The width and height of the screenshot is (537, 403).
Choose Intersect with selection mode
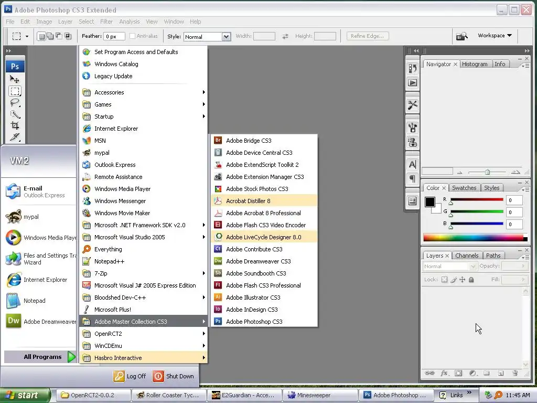68,36
